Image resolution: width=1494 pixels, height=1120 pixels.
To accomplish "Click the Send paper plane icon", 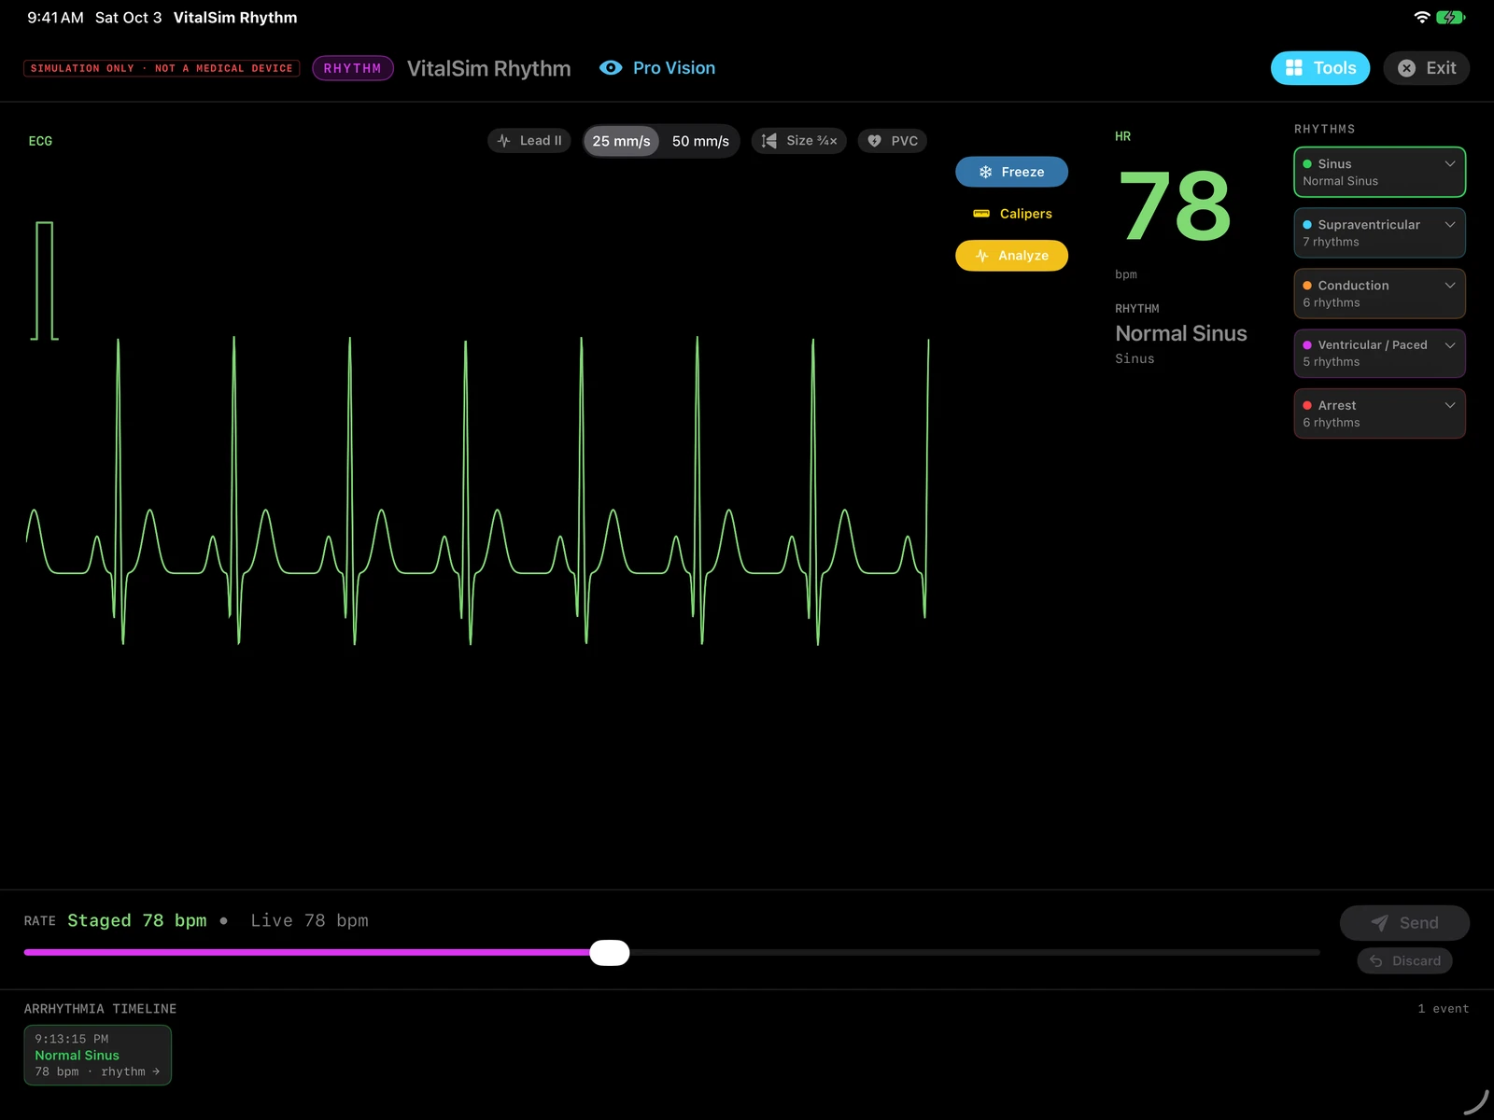I will (1379, 923).
